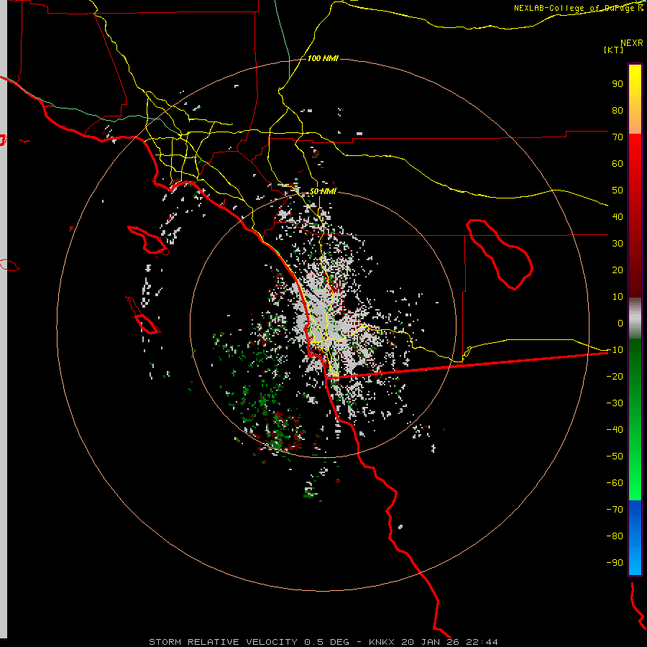Click the -30 value on velocity scale
The width and height of the screenshot is (647, 647).
(x=615, y=403)
